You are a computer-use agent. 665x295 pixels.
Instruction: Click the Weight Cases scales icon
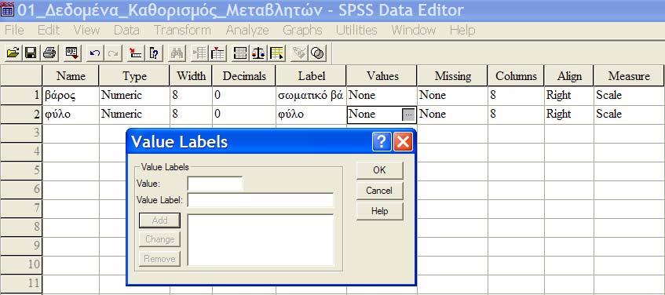point(258,53)
